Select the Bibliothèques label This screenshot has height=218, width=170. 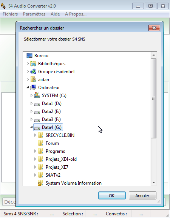pyautogui.click(x=52, y=64)
